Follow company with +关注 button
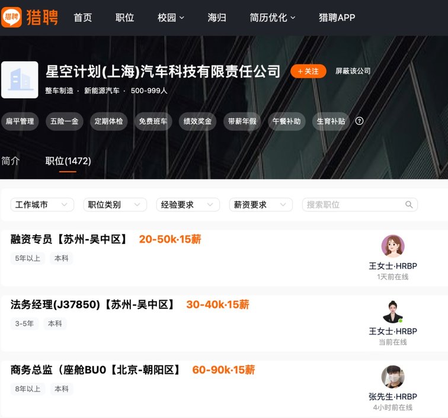The width and height of the screenshot is (448, 418). pyautogui.click(x=308, y=71)
